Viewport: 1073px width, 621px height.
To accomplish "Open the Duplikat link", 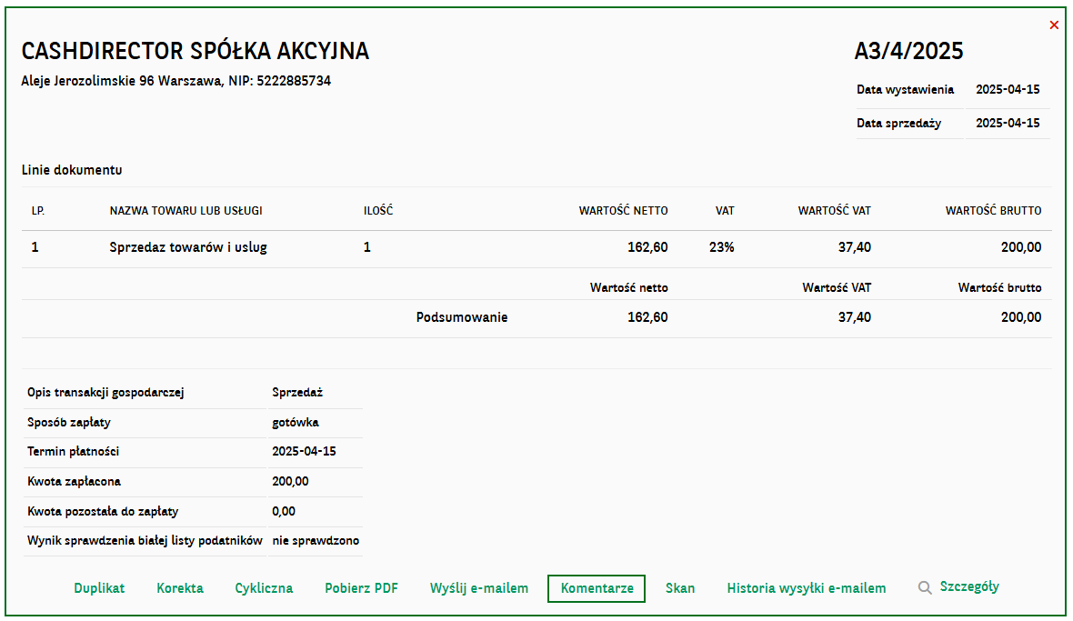I will [x=99, y=588].
